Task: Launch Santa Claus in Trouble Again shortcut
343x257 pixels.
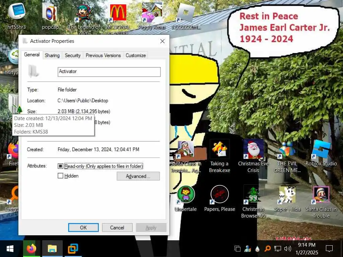Action: coord(186,157)
